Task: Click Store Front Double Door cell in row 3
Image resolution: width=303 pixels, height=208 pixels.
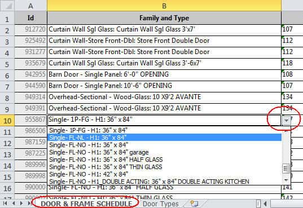Action: 164,41
